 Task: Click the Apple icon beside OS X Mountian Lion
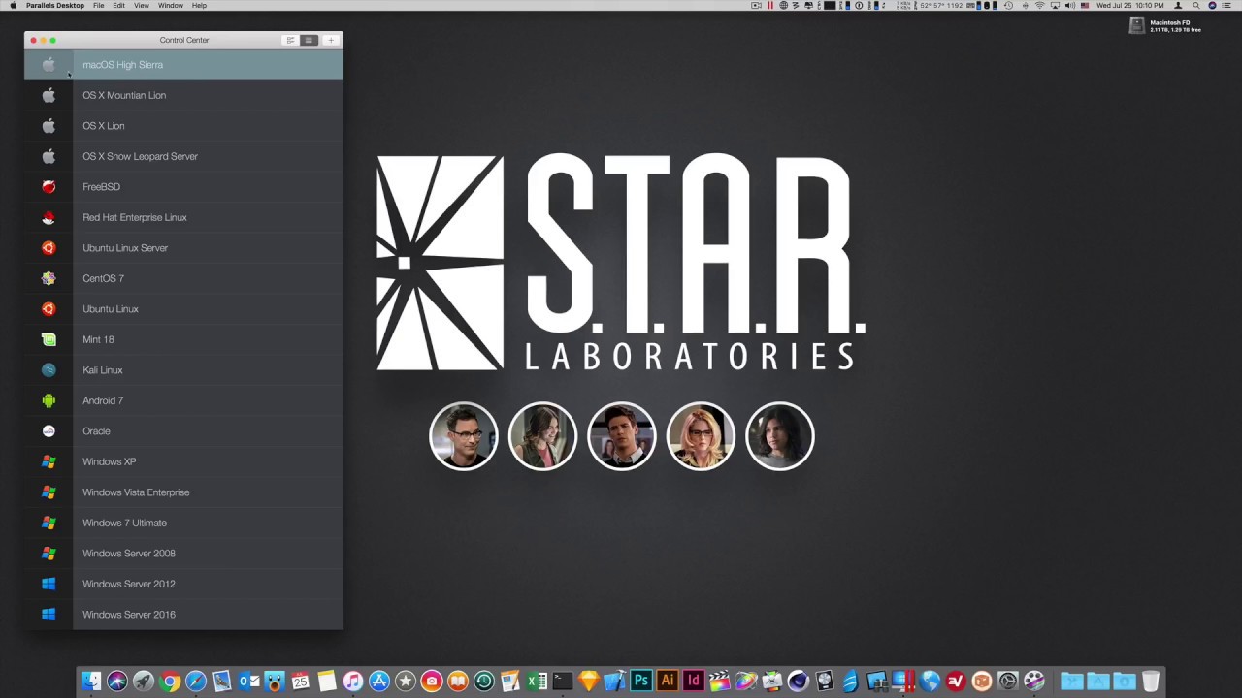49,95
